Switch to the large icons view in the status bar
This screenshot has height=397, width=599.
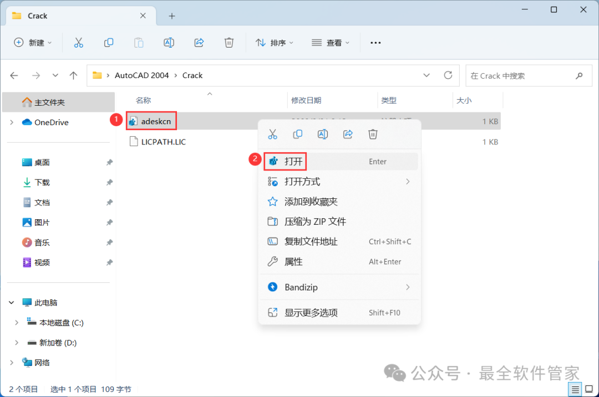point(589,389)
